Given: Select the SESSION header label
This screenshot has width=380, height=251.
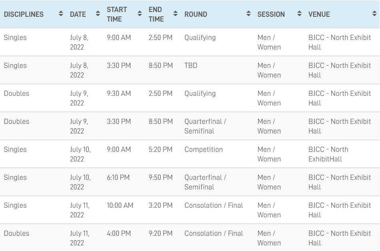Looking at the screenshot, I should point(271,14).
